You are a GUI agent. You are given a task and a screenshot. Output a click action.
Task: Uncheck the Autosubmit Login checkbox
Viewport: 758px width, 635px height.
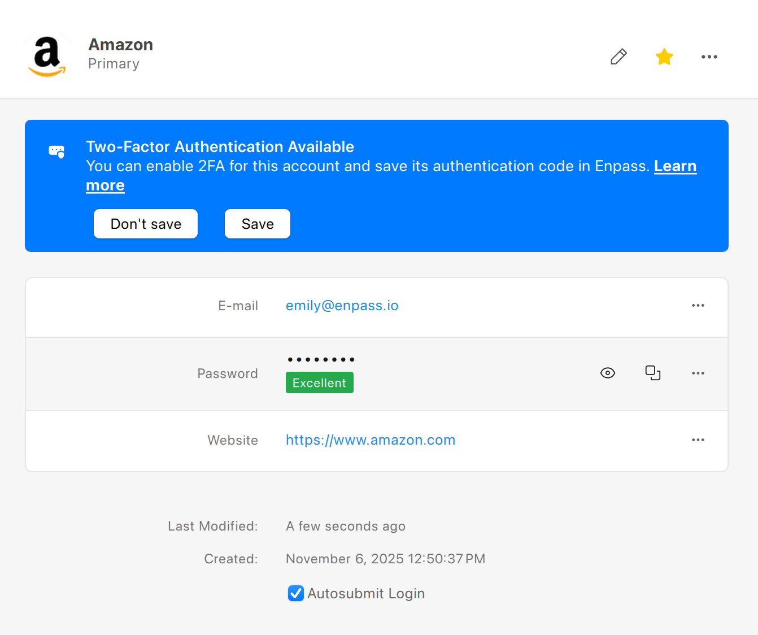tap(296, 593)
